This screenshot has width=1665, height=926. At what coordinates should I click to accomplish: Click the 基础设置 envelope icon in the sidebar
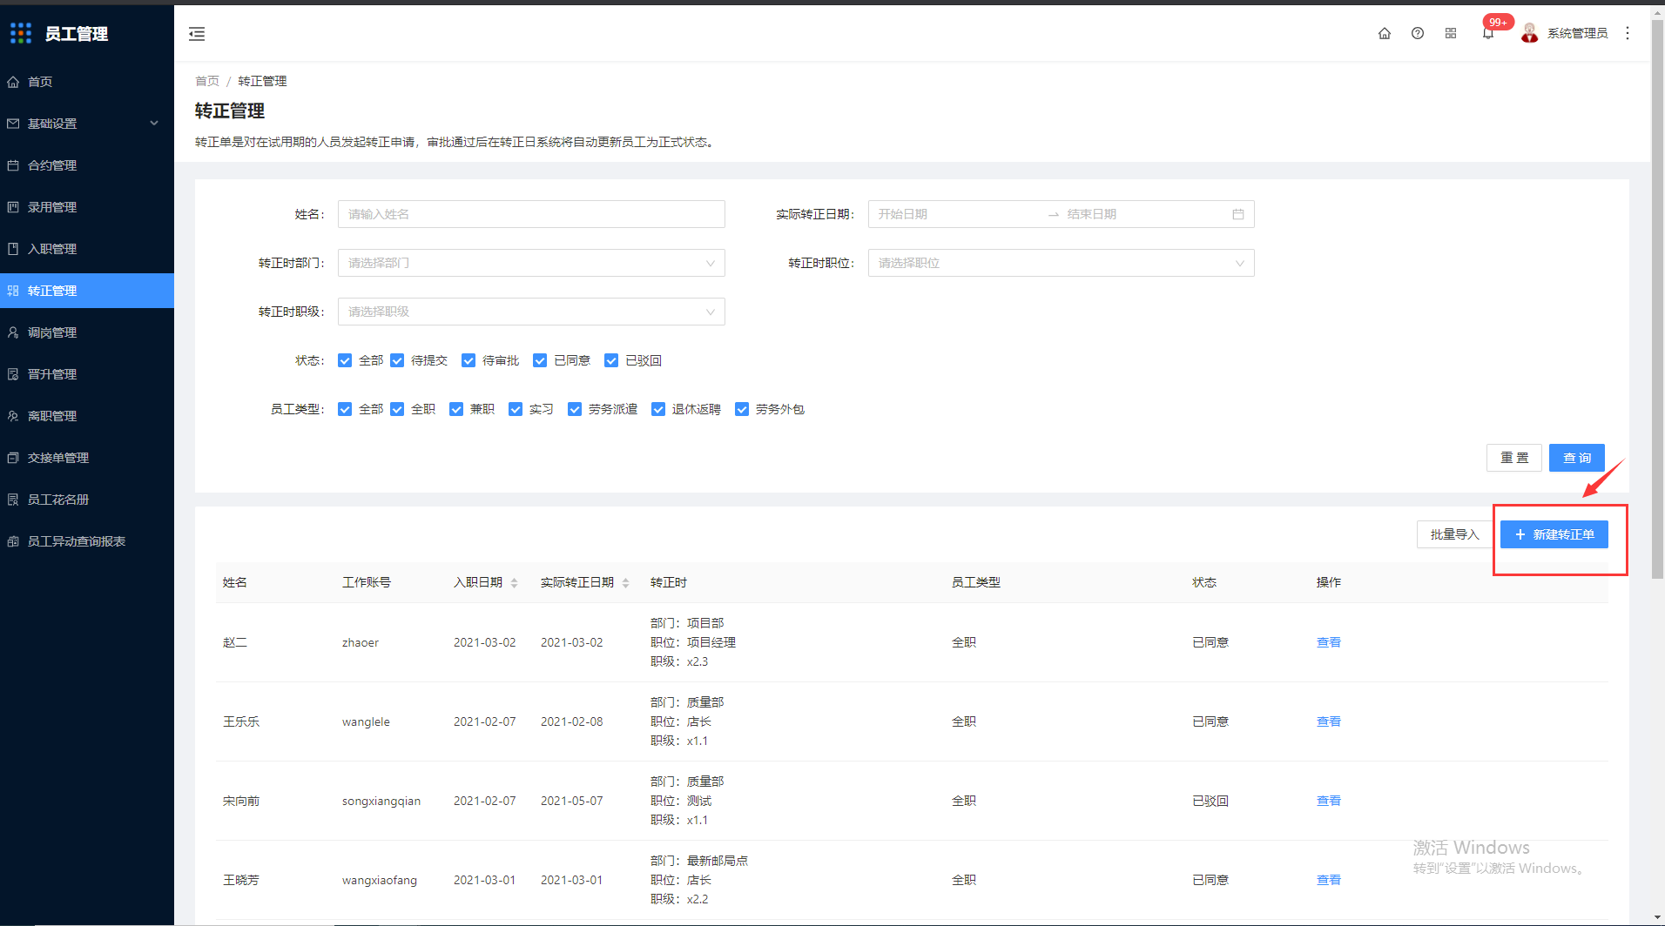click(13, 124)
